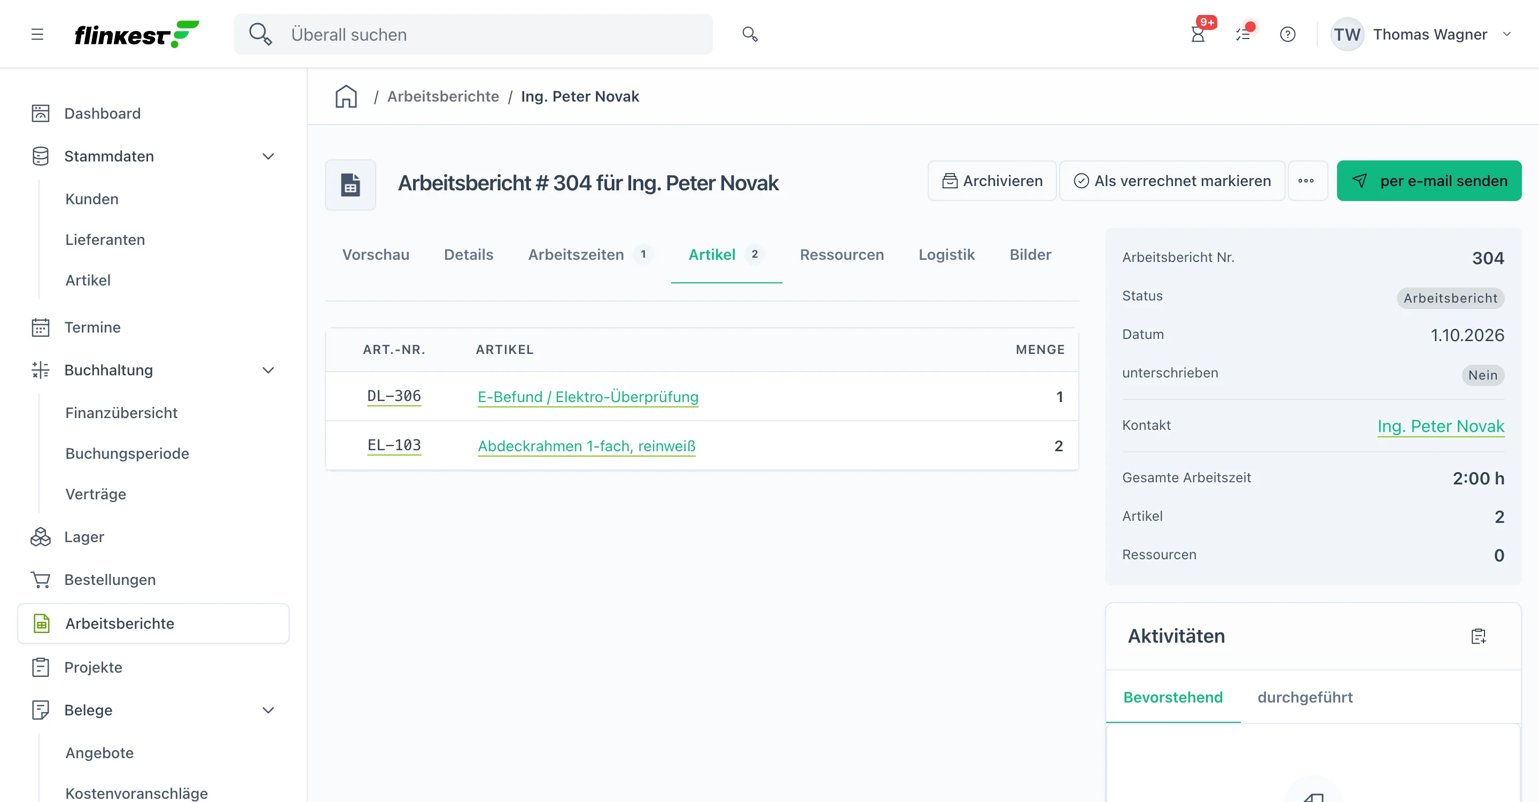The image size is (1539, 802).
Task: Click the Arbeitsbericht document icon beside title
Action: click(x=350, y=184)
